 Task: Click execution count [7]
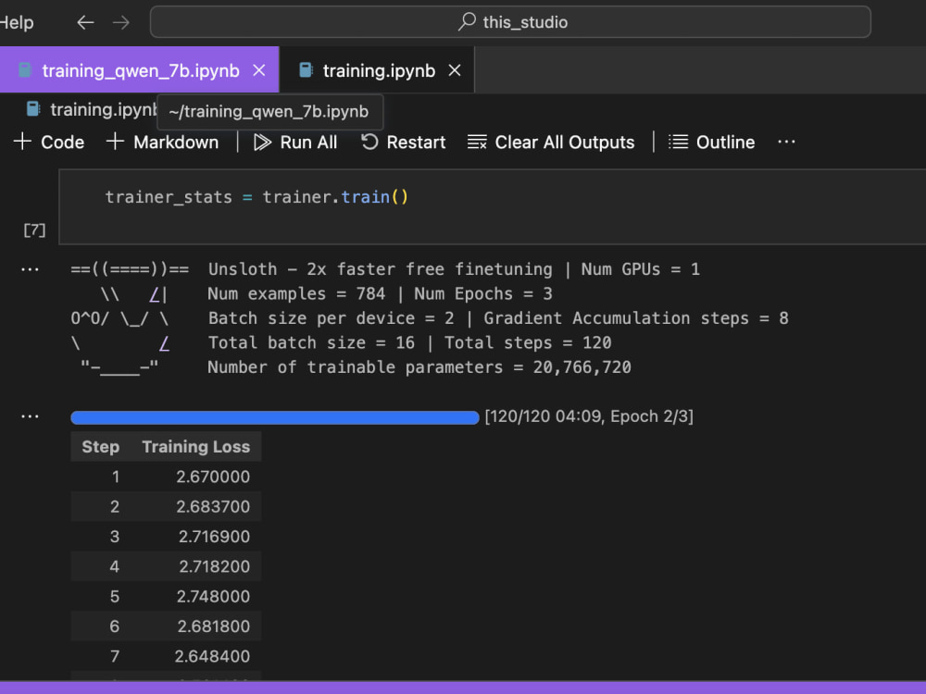(x=34, y=229)
